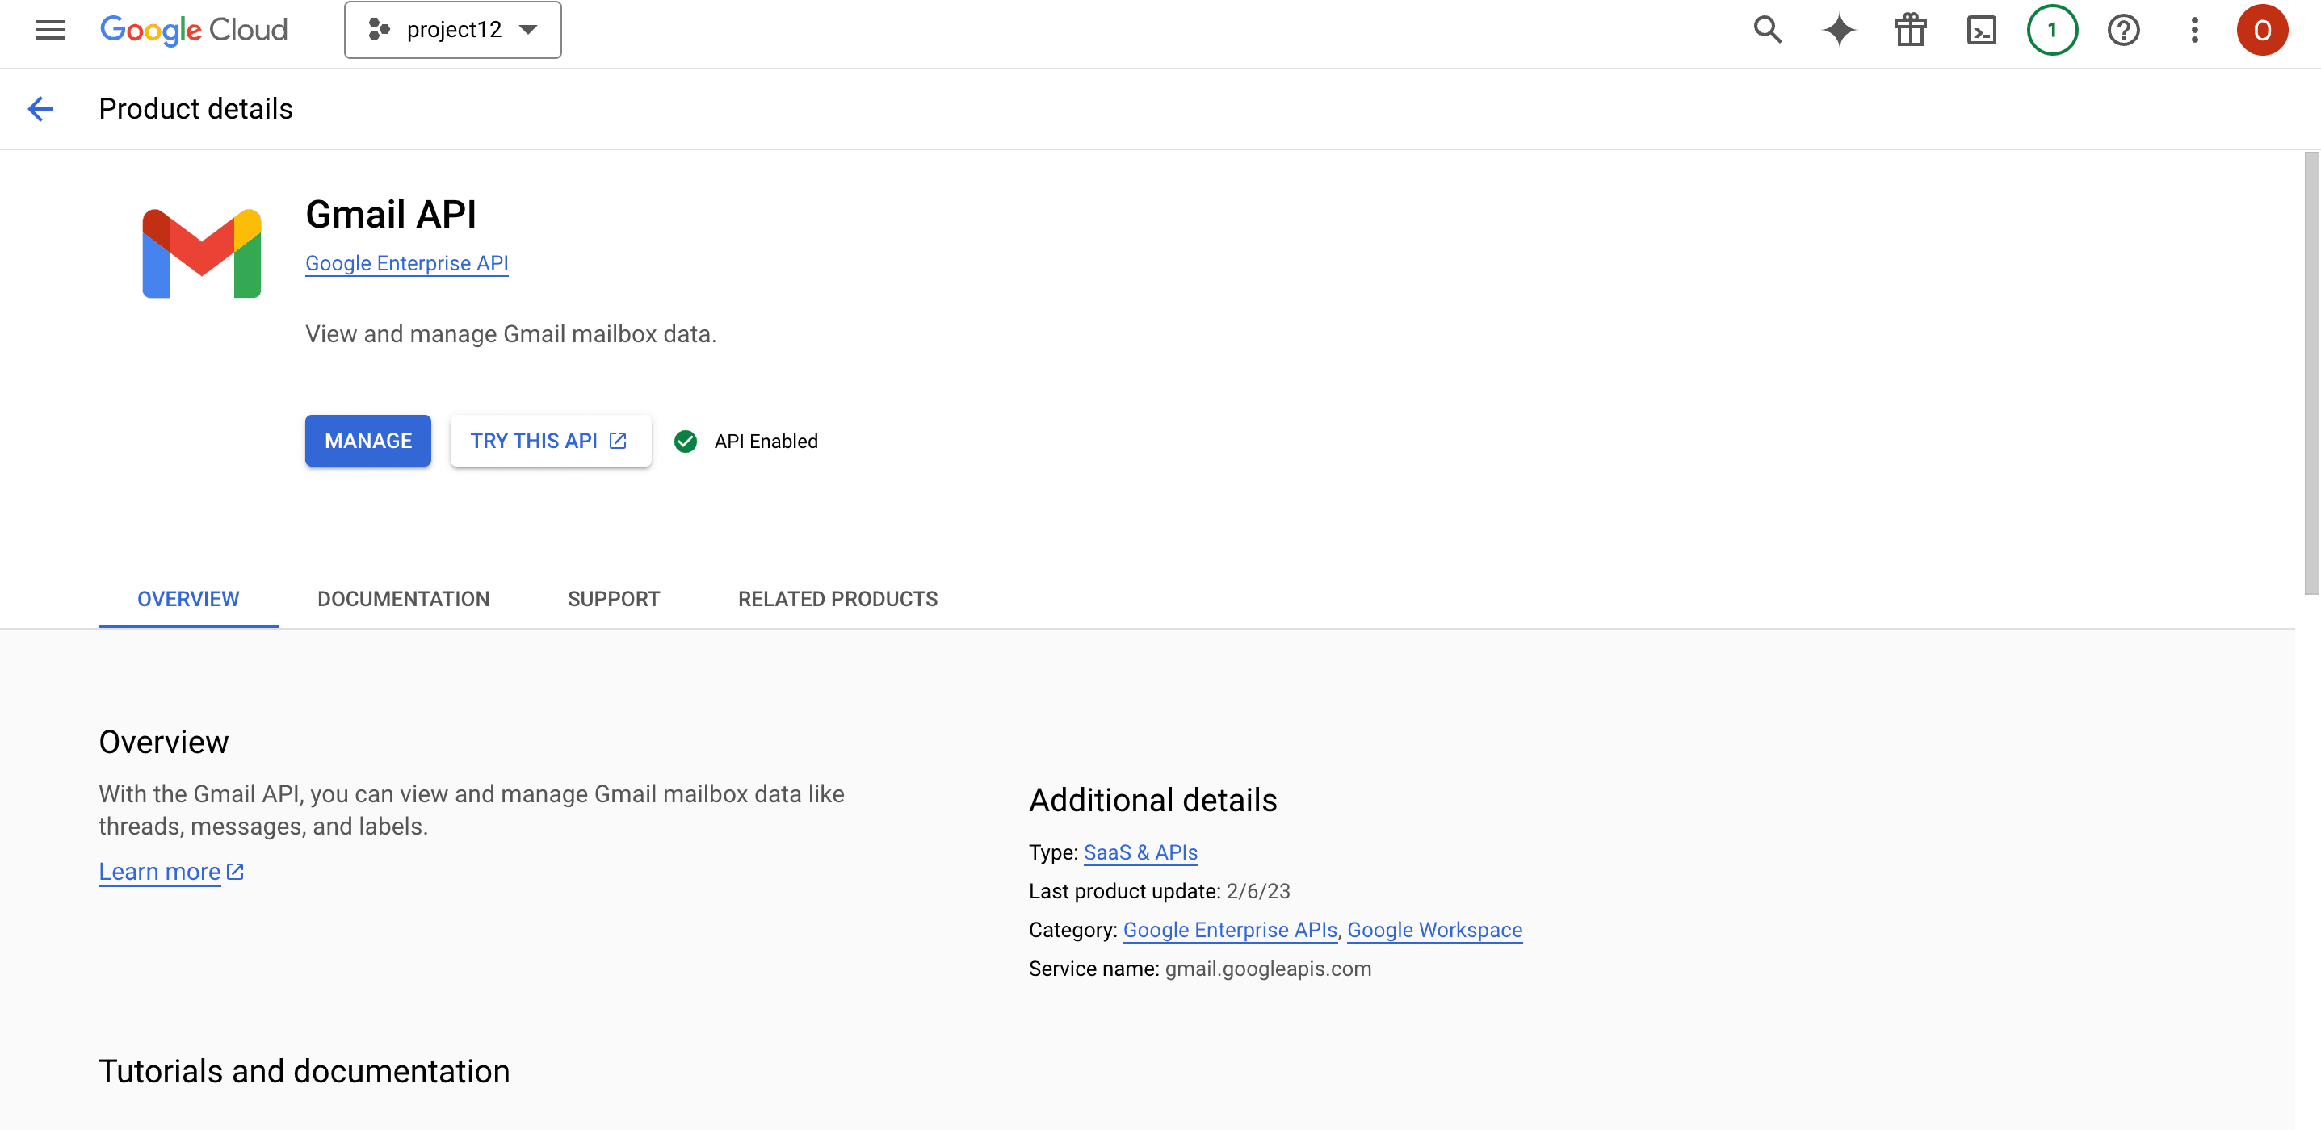Viewport: 2321px width, 1130px height.
Task: Click the Gmail logo thumbnail
Action: [x=202, y=253]
